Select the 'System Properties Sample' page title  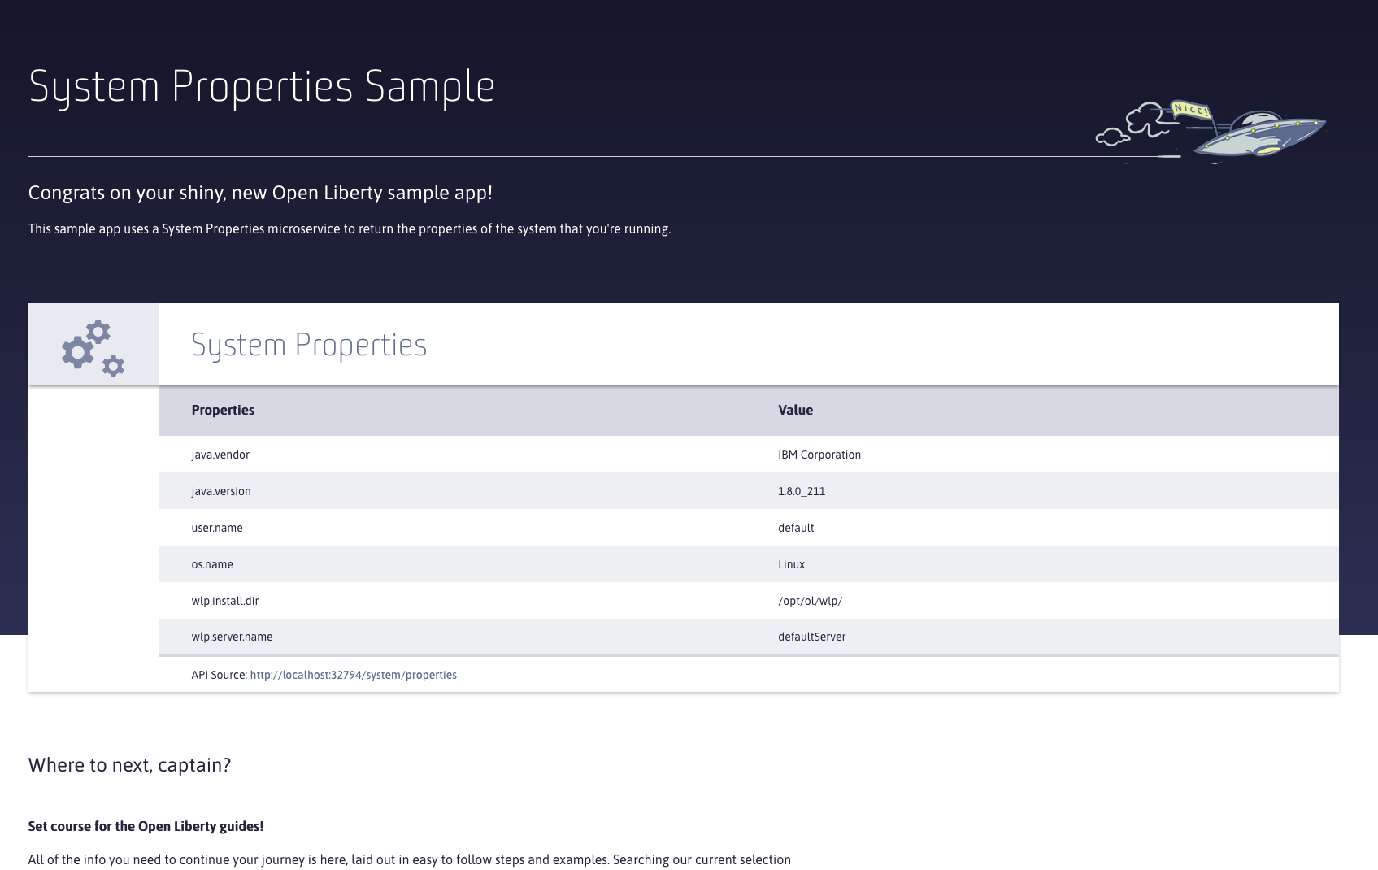coord(262,86)
